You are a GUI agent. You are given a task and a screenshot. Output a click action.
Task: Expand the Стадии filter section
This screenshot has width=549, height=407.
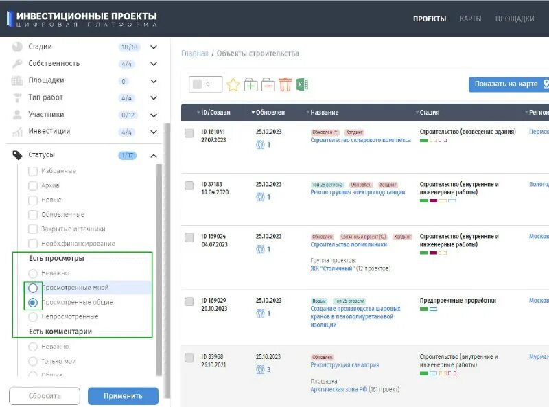[x=154, y=47]
